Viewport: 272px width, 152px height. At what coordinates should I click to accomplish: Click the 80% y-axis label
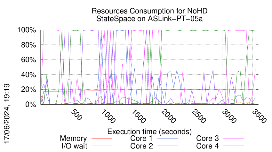(28, 45)
